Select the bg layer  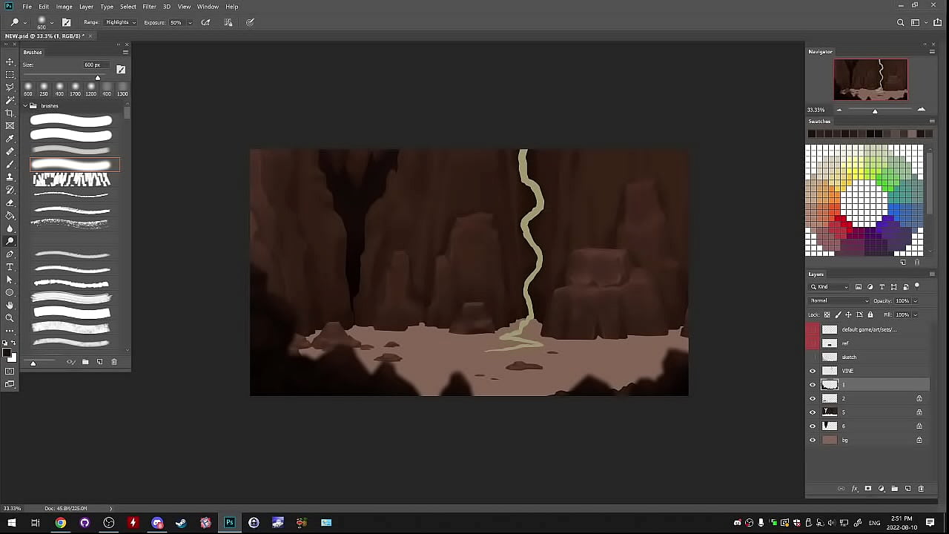click(x=867, y=440)
